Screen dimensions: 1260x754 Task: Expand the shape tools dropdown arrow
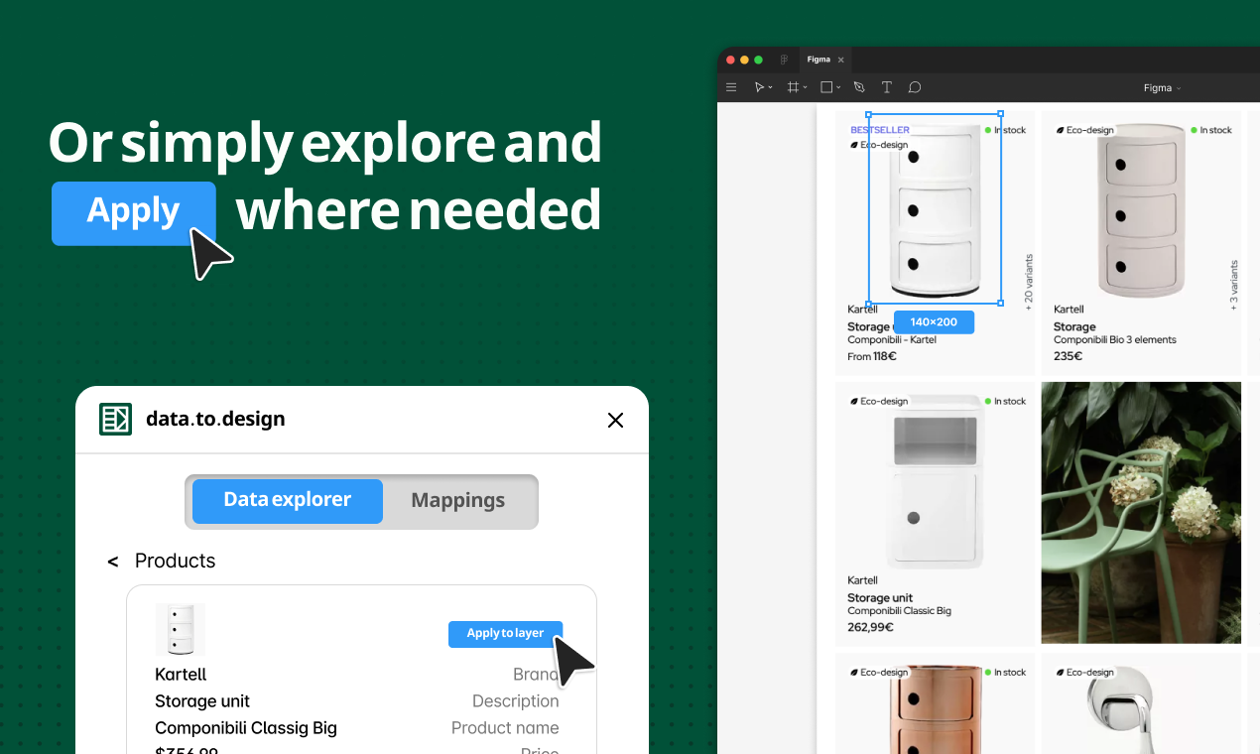(x=838, y=88)
